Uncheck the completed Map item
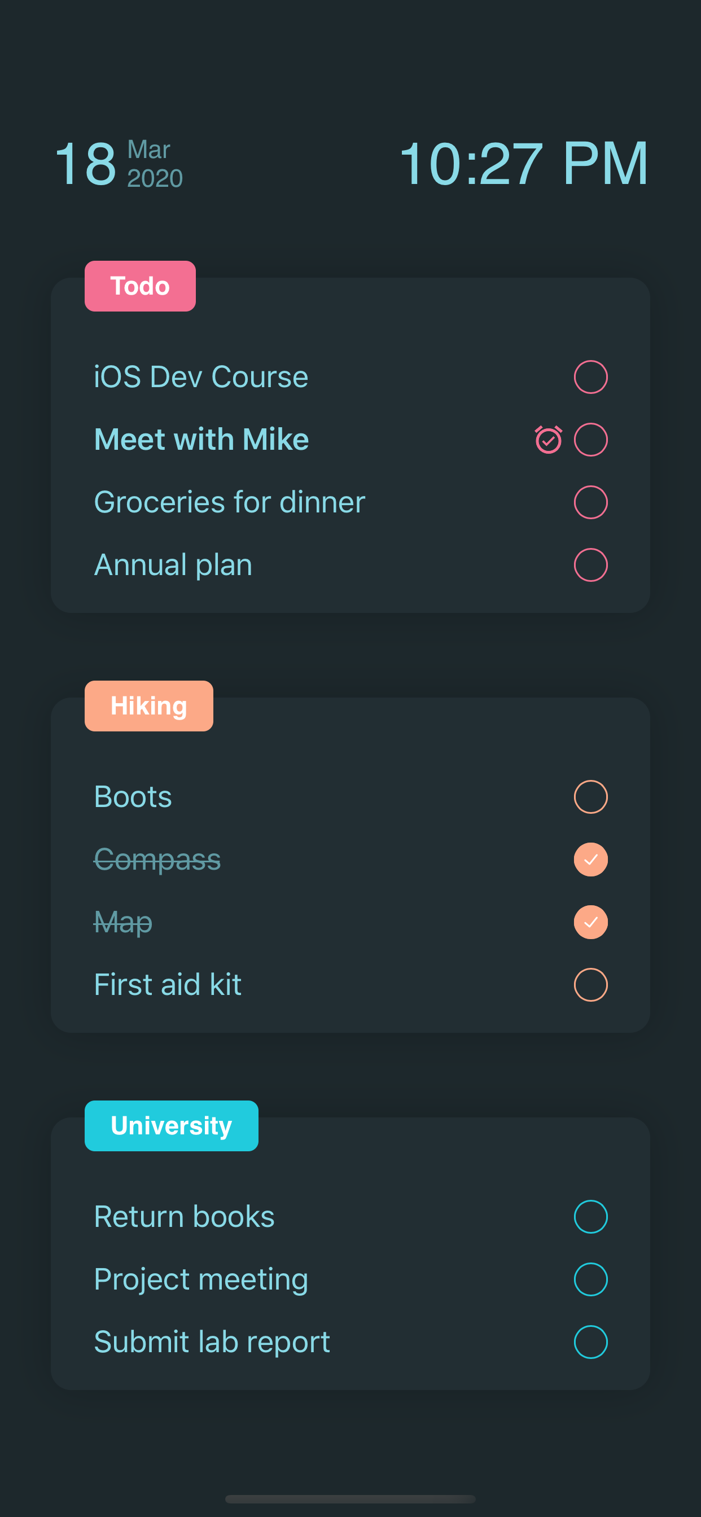The image size is (701, 1517). click(590, 922)
